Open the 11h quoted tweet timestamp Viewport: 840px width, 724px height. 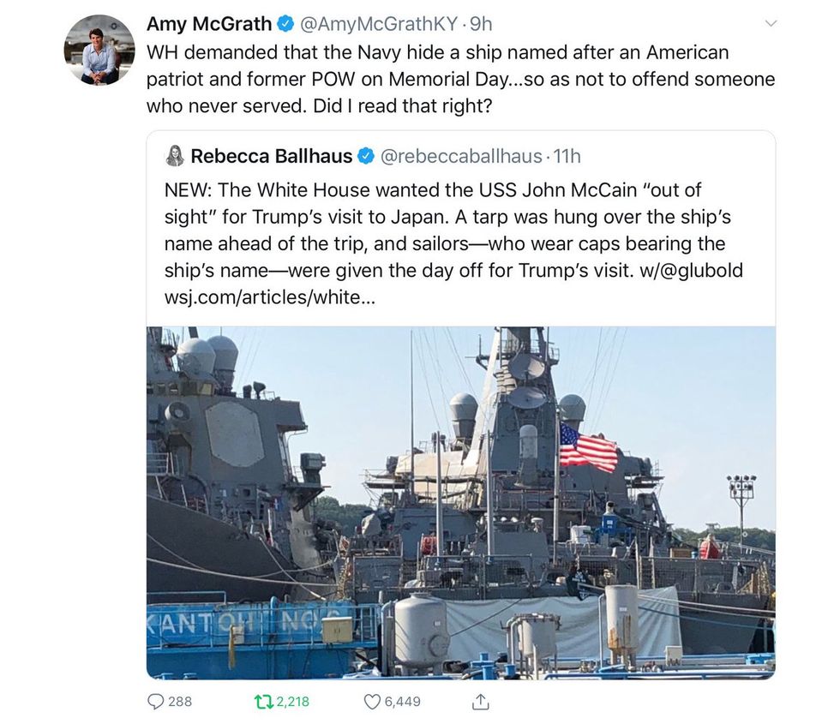click(x=567, y=156)
